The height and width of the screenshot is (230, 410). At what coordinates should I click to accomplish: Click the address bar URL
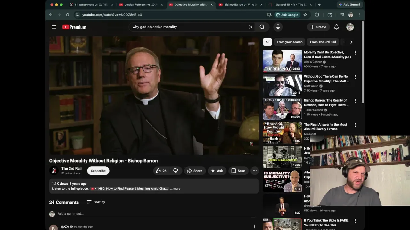click(112, 15)
